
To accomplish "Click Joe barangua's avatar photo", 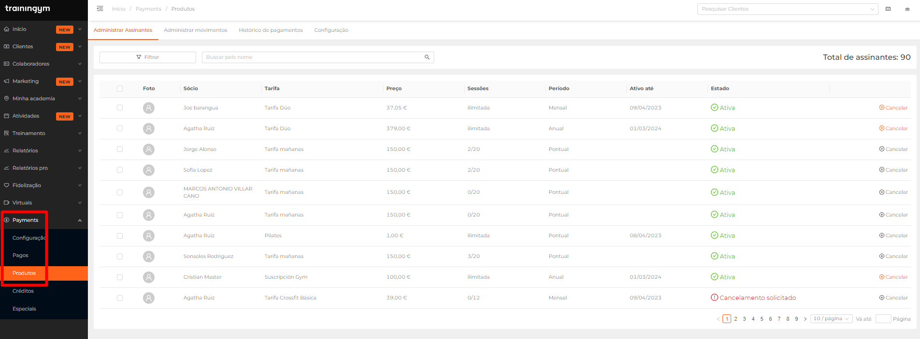I will [149, 108].
